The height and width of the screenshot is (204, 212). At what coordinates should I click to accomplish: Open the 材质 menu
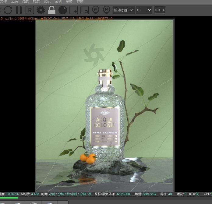point(36,2)
